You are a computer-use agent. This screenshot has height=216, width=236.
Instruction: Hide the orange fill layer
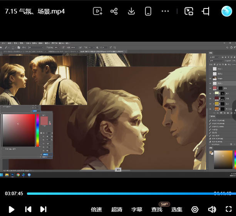[x=210, y=109]
